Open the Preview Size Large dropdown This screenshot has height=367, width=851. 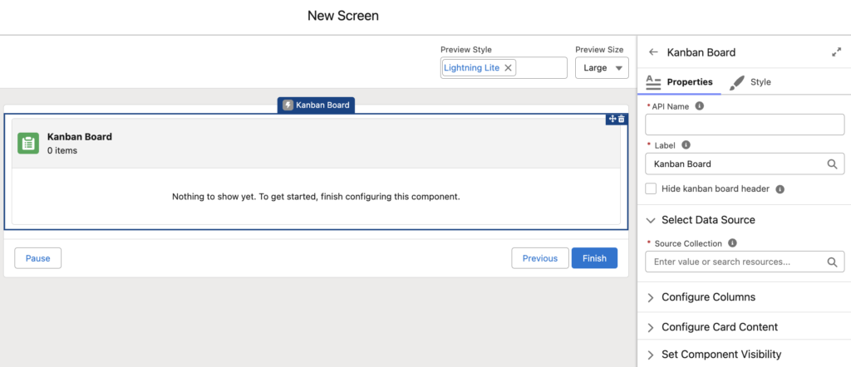[602, 68]
